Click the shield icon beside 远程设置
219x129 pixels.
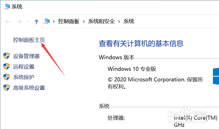coord(7,67)
